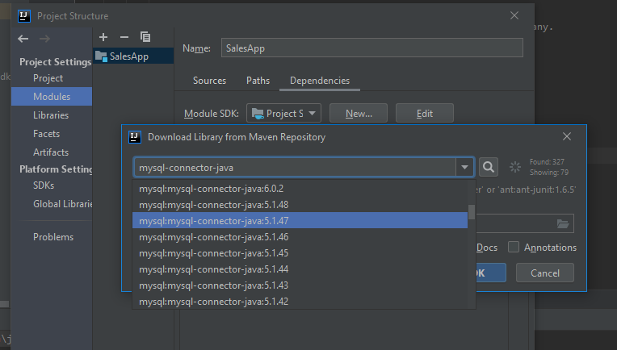
Task: Close the Project Structure window
Action: tap(514, 15)
